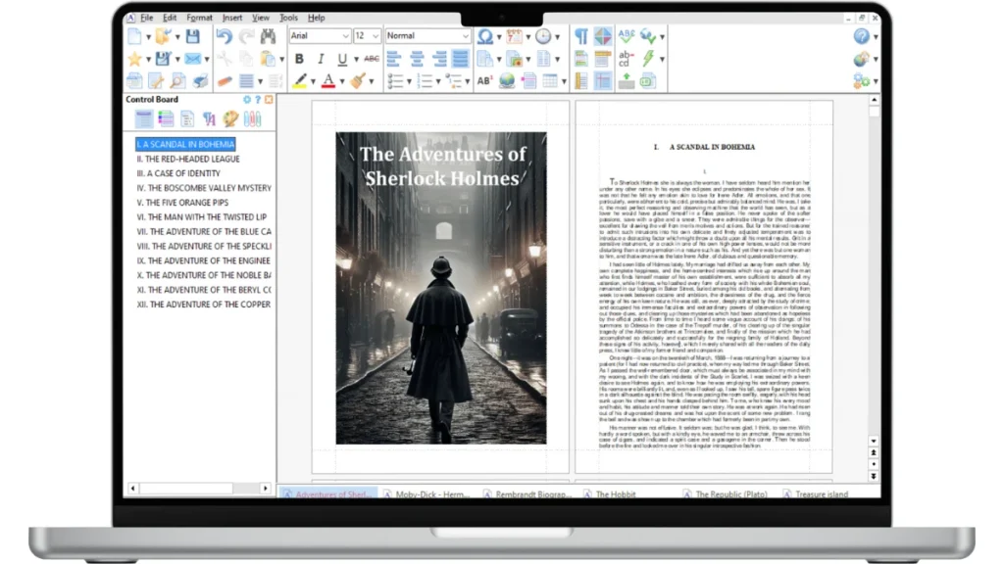Click the red font color button
Viewport: 1004px width, 564px height.
point(328,81)
